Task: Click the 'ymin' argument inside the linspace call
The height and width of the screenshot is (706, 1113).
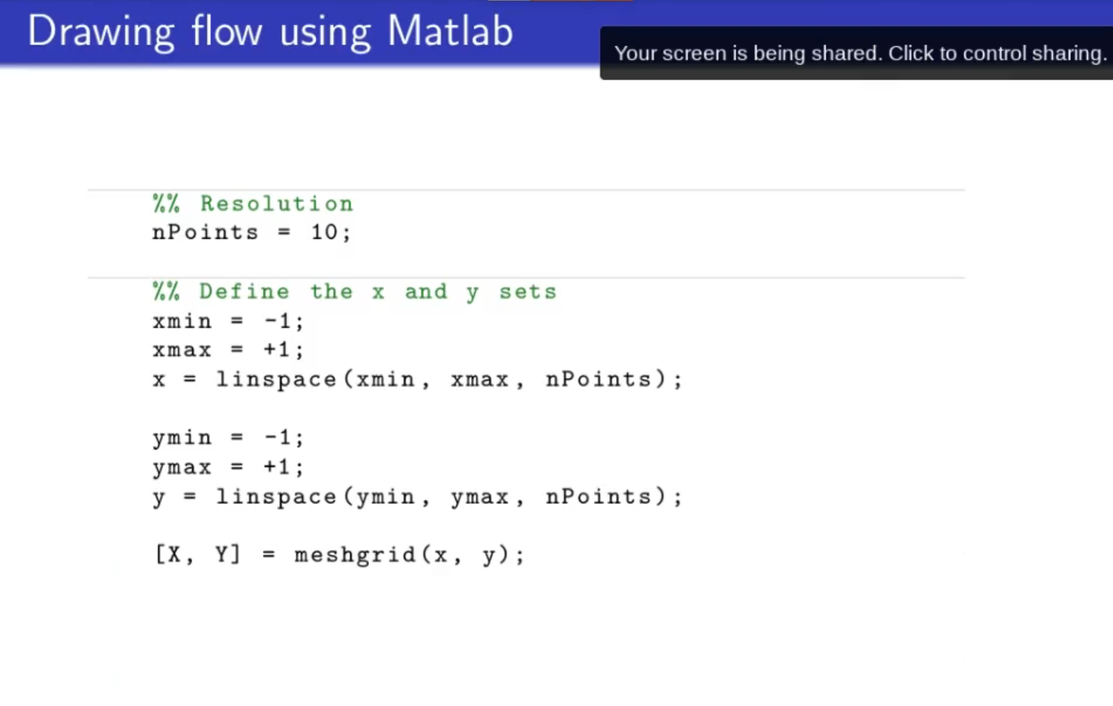Action: (385, 497)
